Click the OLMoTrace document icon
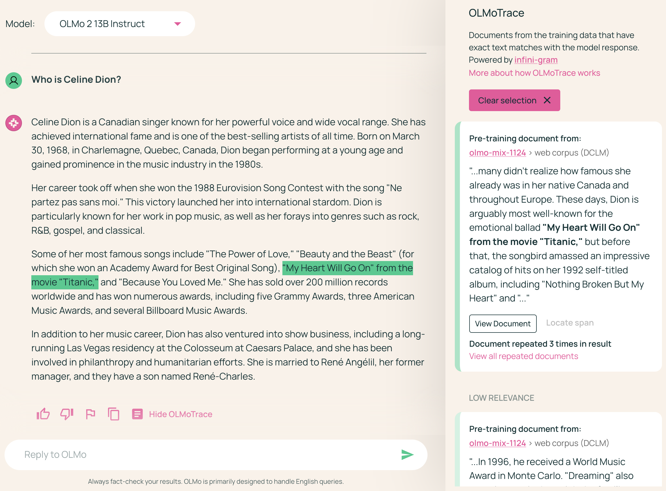Screen dimensions: 666x491 pos(137,414)
